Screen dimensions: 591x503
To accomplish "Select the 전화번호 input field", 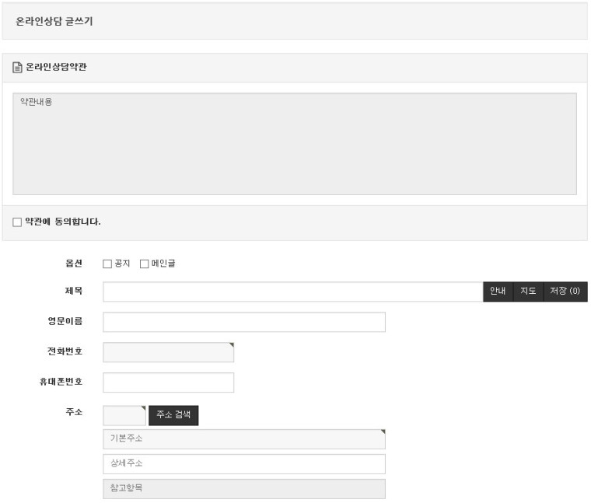I will coord(168,352).
